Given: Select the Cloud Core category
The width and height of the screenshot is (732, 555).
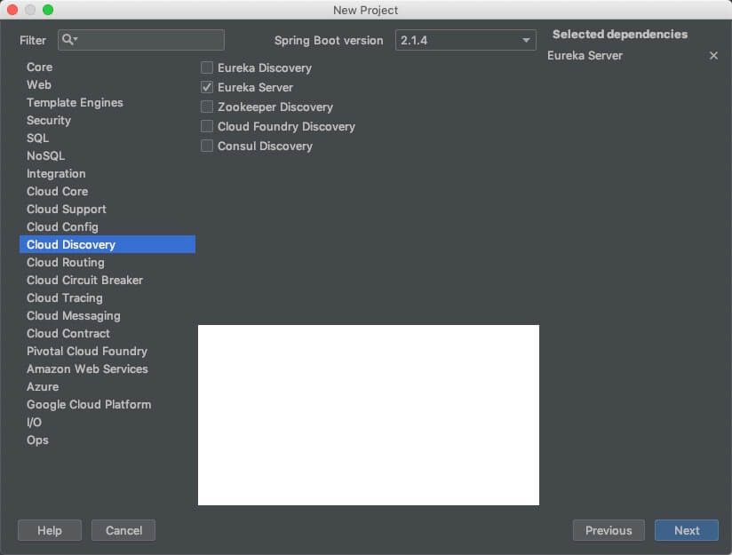Looking at the screenshot, I should point(107,192).
